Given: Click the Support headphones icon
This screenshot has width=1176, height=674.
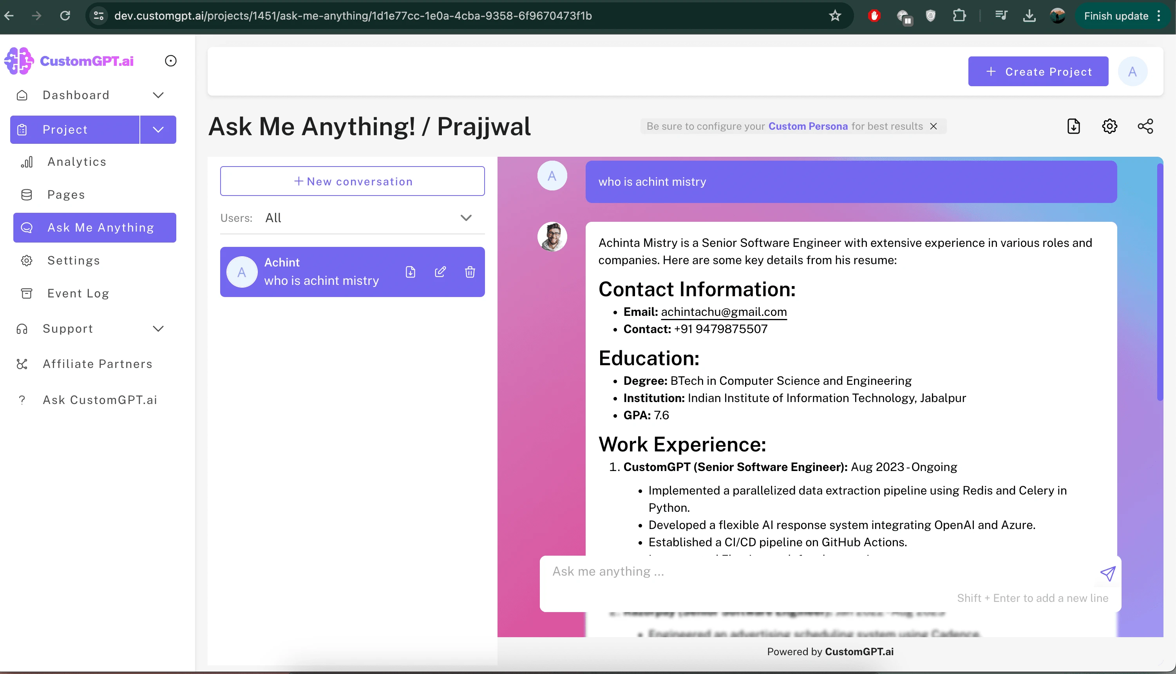Looking at the screenshot, I should (22, 329).
